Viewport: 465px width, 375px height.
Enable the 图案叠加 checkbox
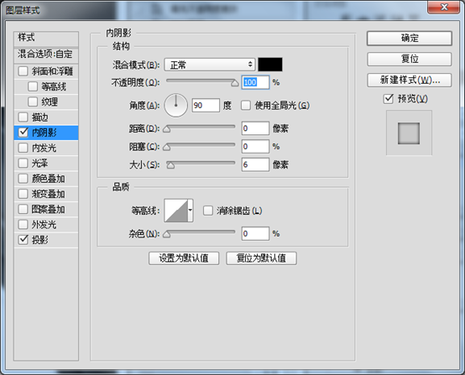pyautogui.click(x=23, y=209)
